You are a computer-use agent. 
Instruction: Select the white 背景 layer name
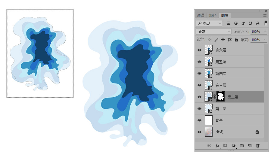[219, 120]
